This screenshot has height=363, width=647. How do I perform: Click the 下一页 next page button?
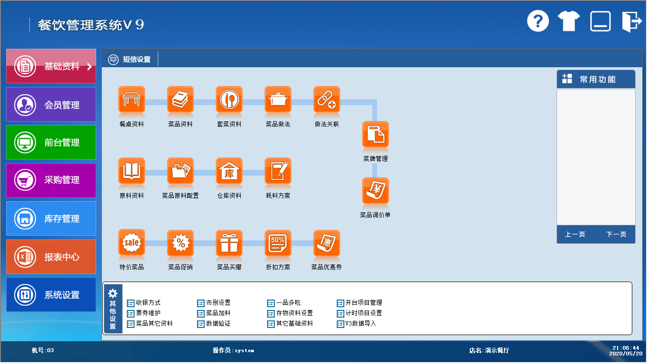click(x=616, y=234)
